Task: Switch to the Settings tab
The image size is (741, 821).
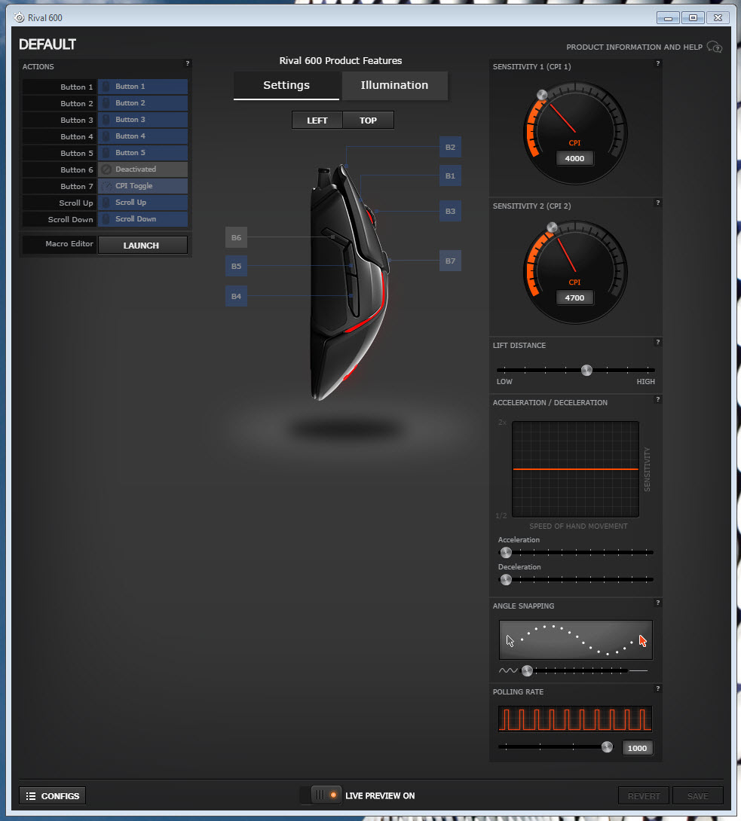Action: pyautogui.click(x=286, y=85)
